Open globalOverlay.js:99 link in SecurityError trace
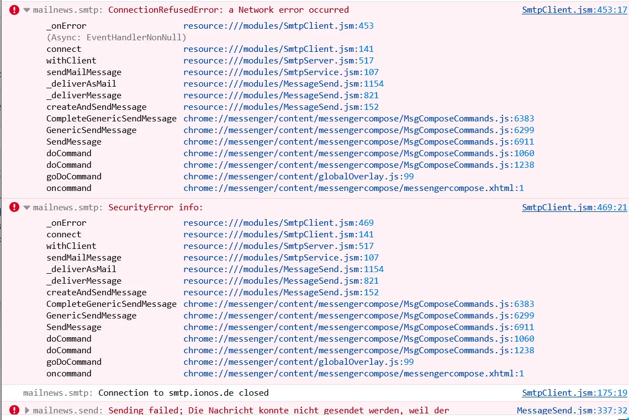Image resolution: width=629 pixels, height=420 pixels. point(298,362)
